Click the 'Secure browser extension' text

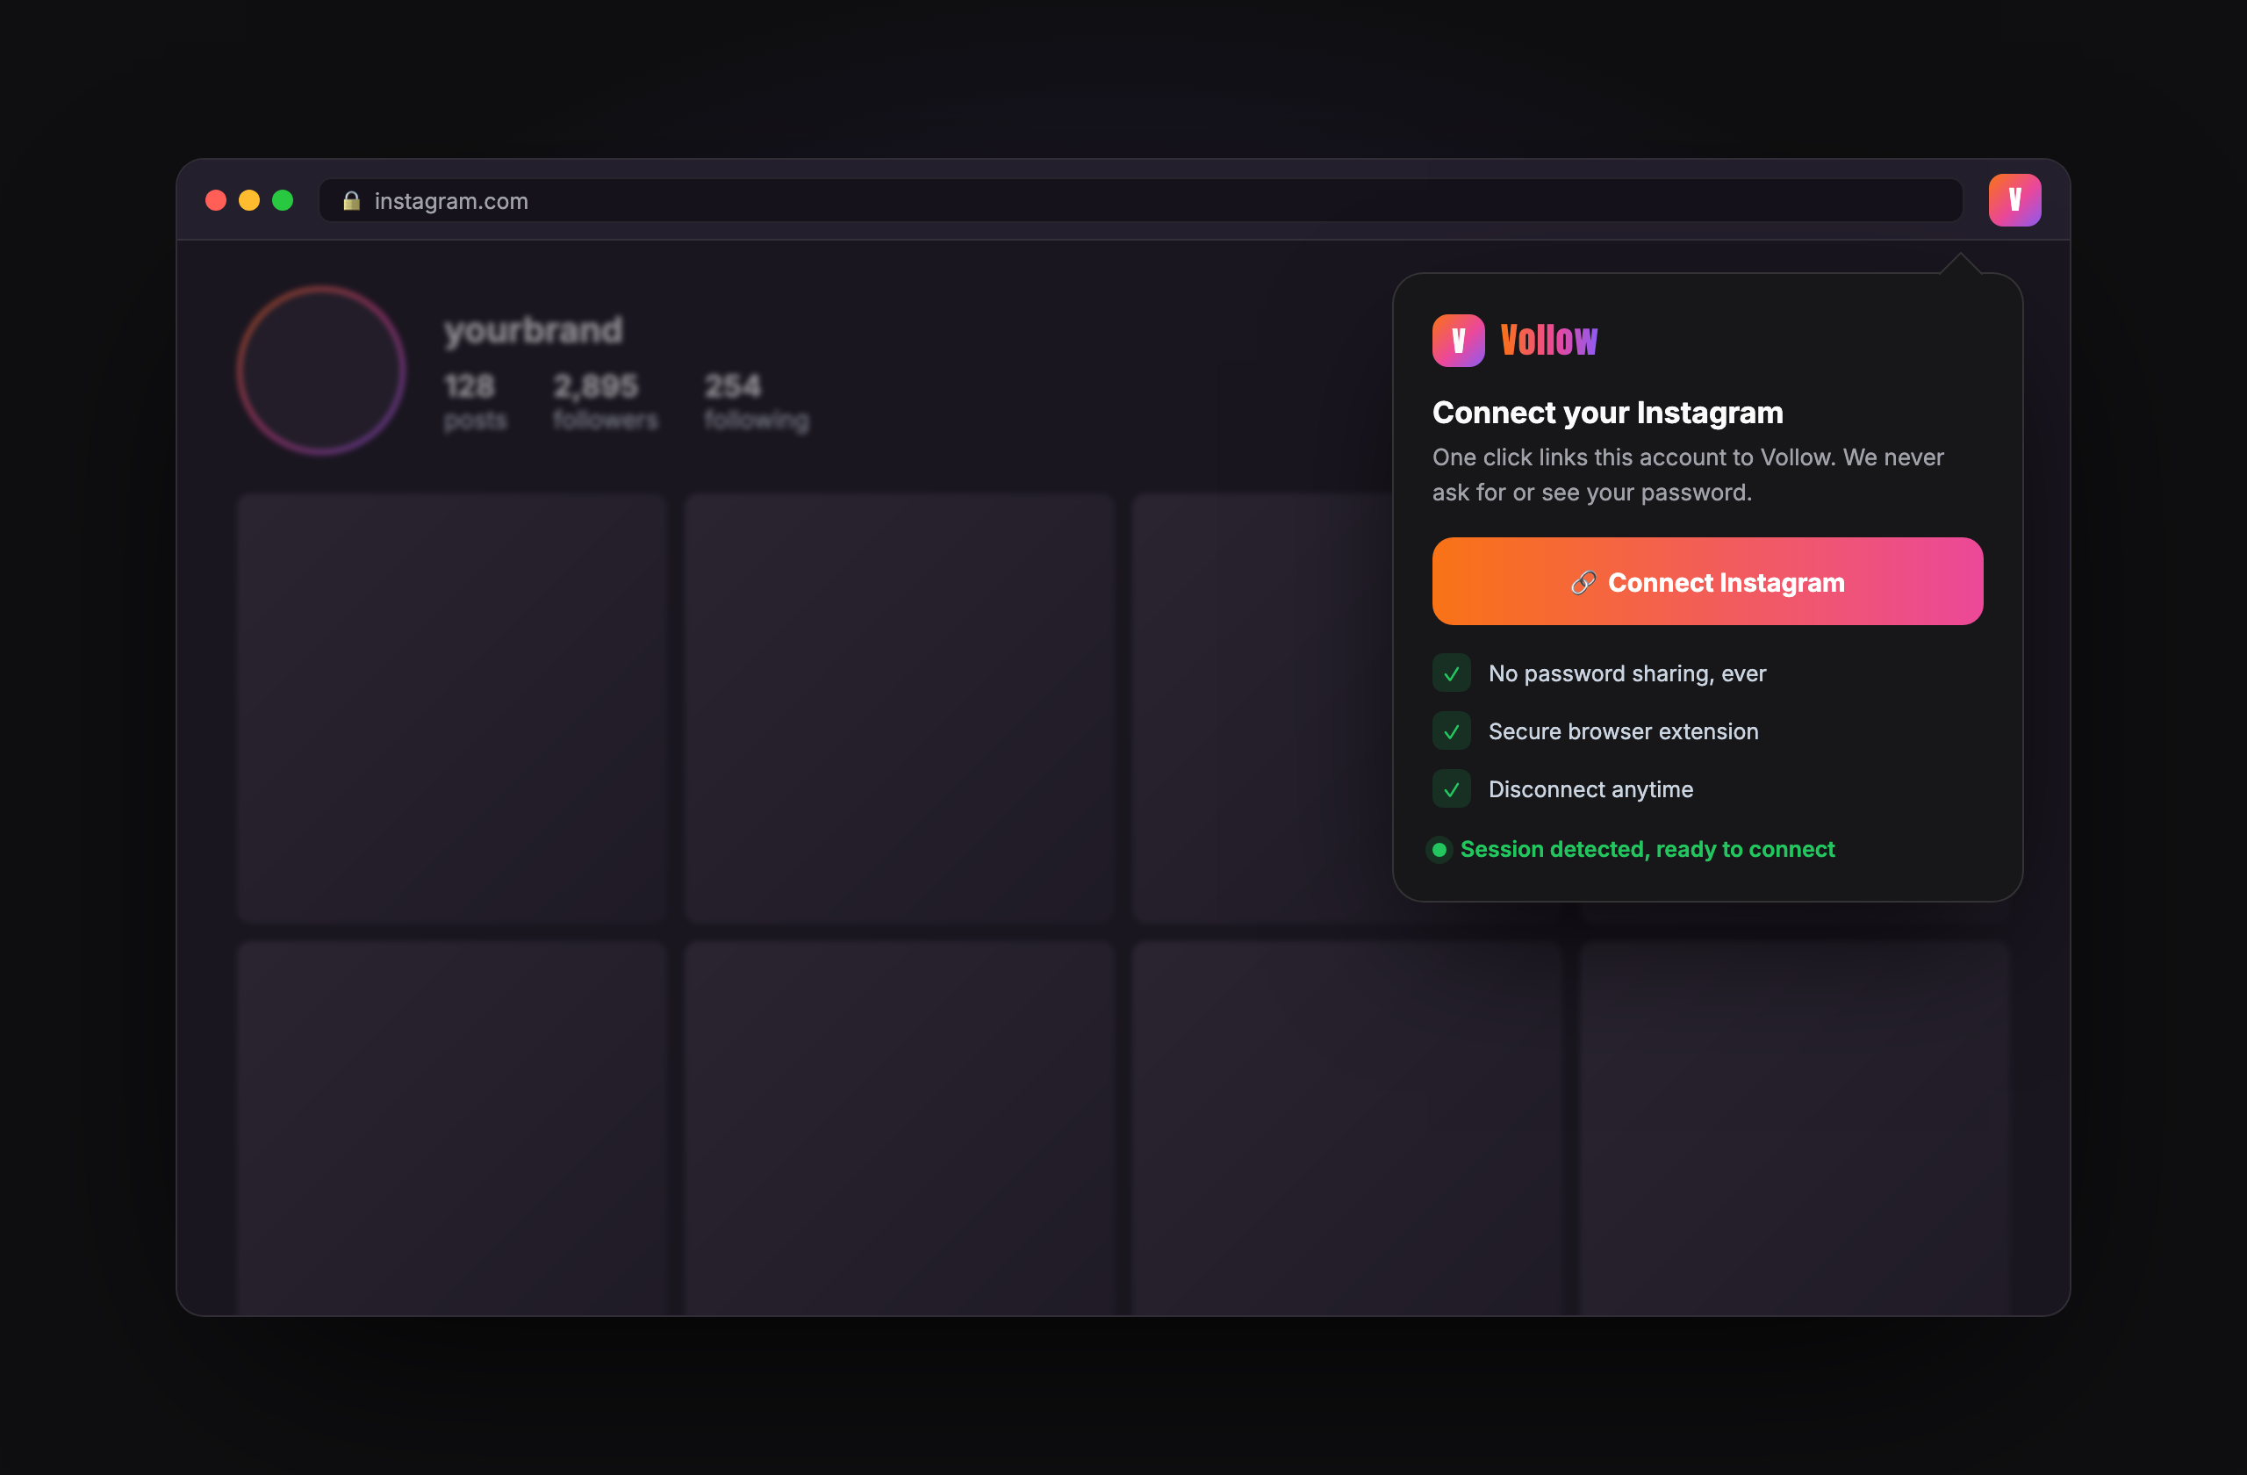click(1623, 730)
